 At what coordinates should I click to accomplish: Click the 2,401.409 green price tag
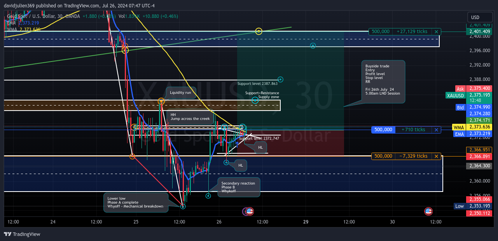click(479, 32)
